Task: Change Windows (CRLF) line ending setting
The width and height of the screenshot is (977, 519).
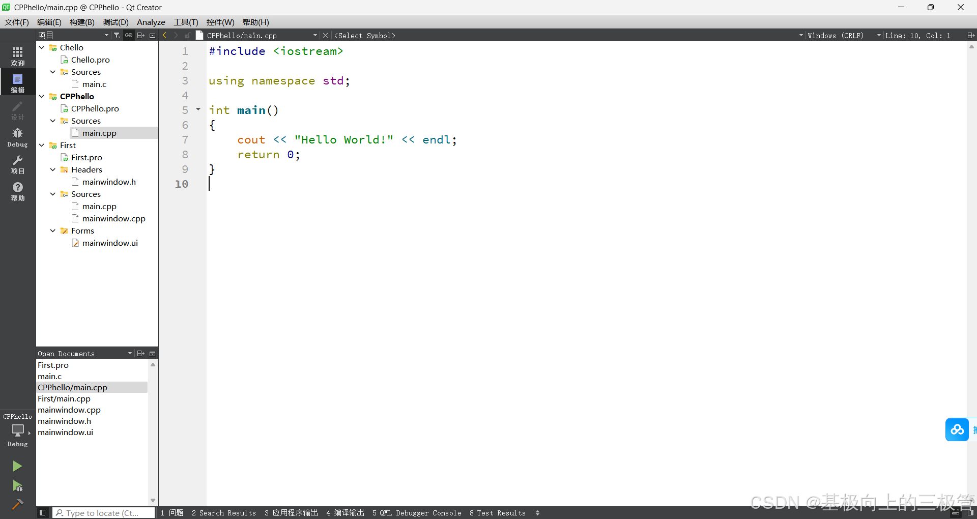Action: tap(844, 35)
